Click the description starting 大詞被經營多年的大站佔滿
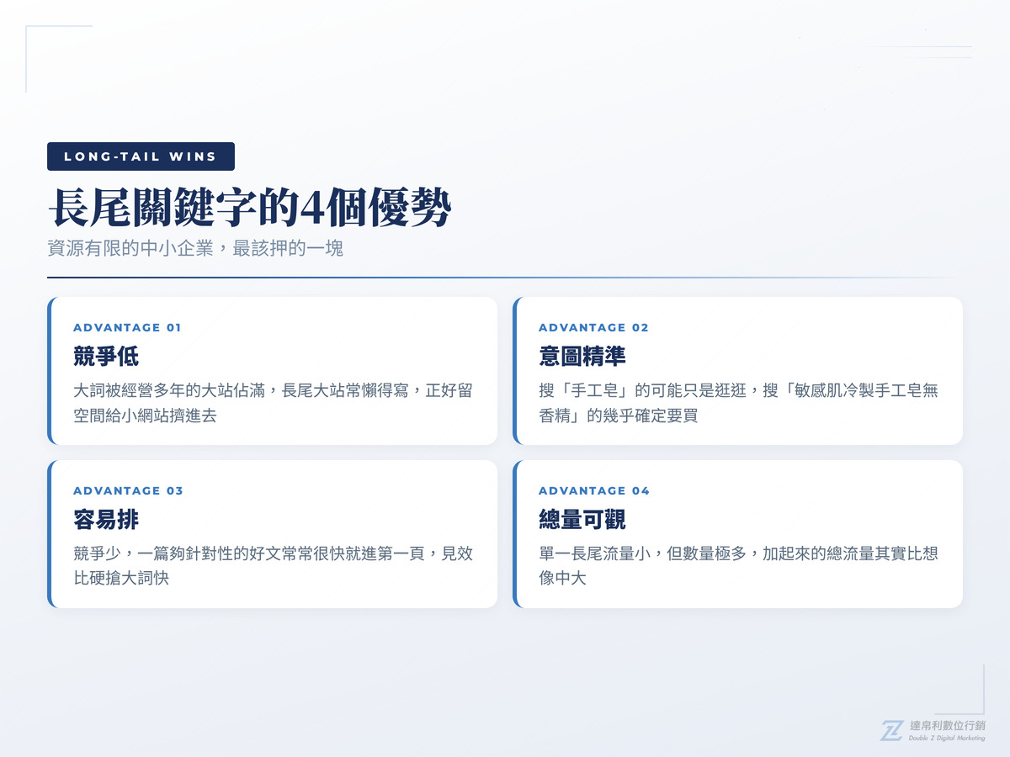Image resolution: width=1010 pixels, height=757 pixels. click(x=273, y=403)
